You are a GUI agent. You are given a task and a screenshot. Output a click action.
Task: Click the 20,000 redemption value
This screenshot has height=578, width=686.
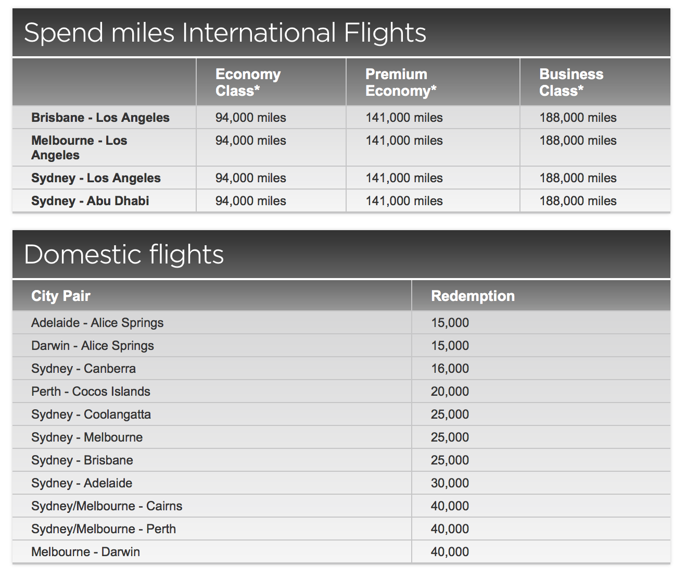(450, 392)
